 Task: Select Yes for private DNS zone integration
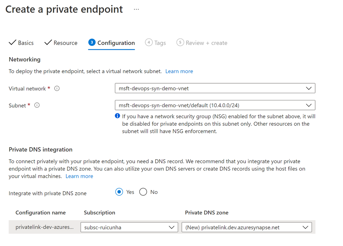tap(119, 192)
